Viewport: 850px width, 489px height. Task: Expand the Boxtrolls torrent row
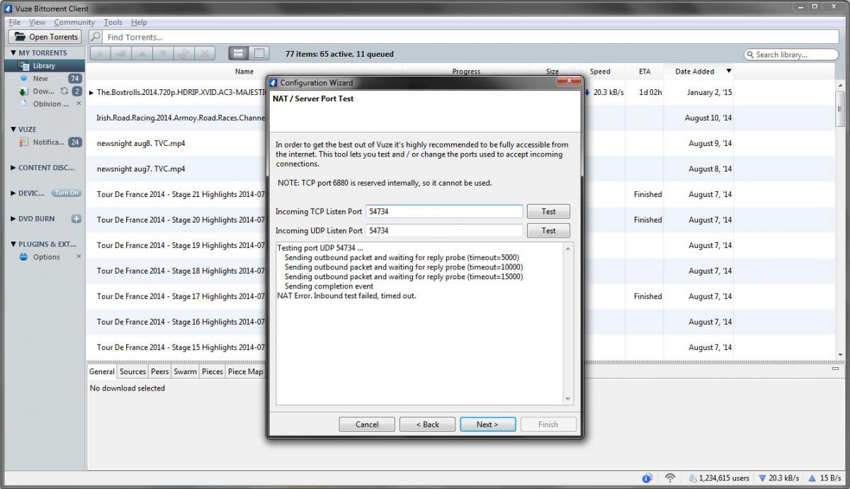(91, 93)
